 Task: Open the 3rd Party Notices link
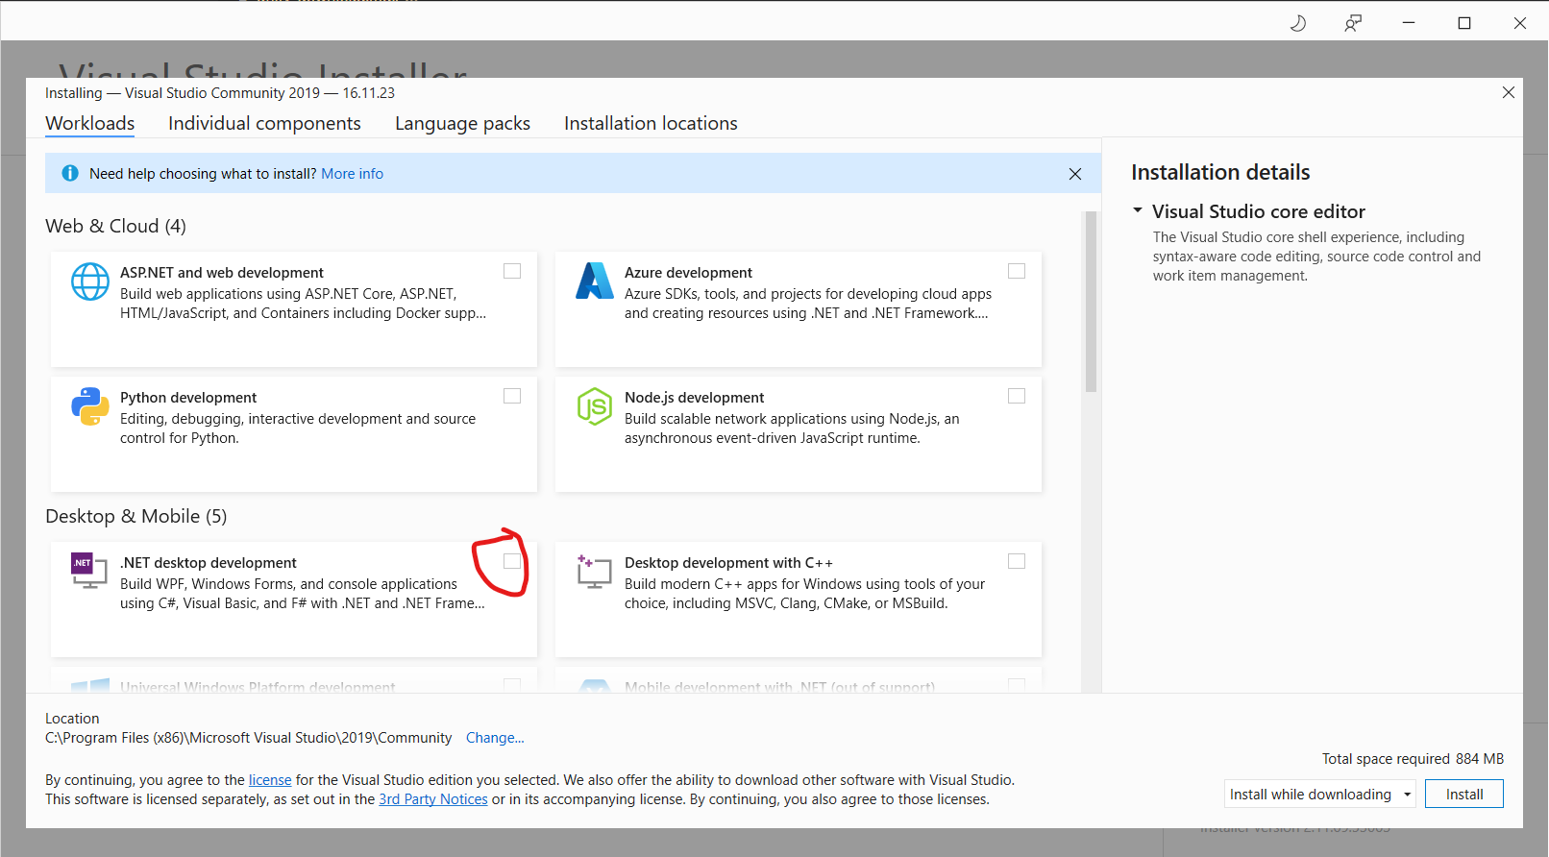[433, 799]
